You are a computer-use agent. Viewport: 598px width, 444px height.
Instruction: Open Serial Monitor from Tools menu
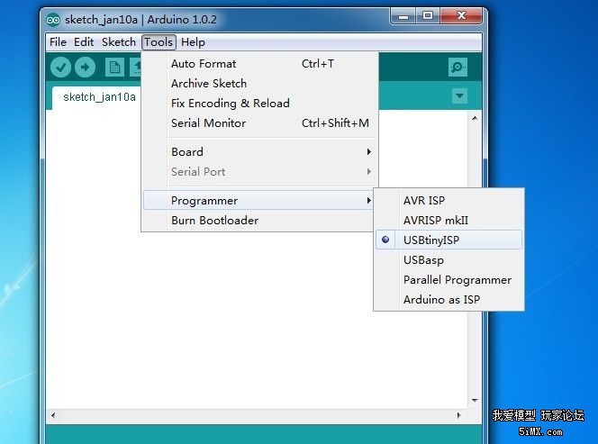[259, 123]
